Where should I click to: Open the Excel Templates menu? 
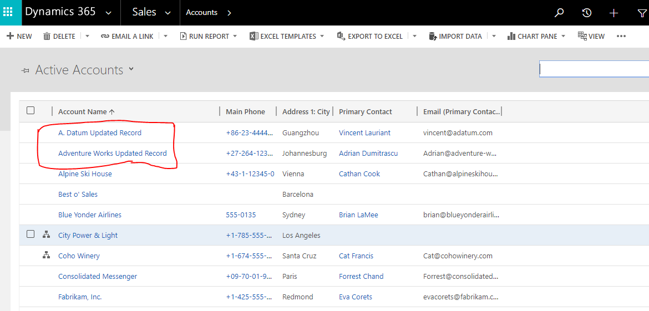[x=283, y=36]
